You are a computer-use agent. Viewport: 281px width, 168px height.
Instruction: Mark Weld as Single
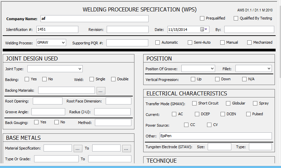tap(92, 79)
